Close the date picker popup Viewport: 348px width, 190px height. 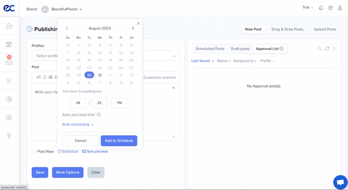(x=138, y=23)
